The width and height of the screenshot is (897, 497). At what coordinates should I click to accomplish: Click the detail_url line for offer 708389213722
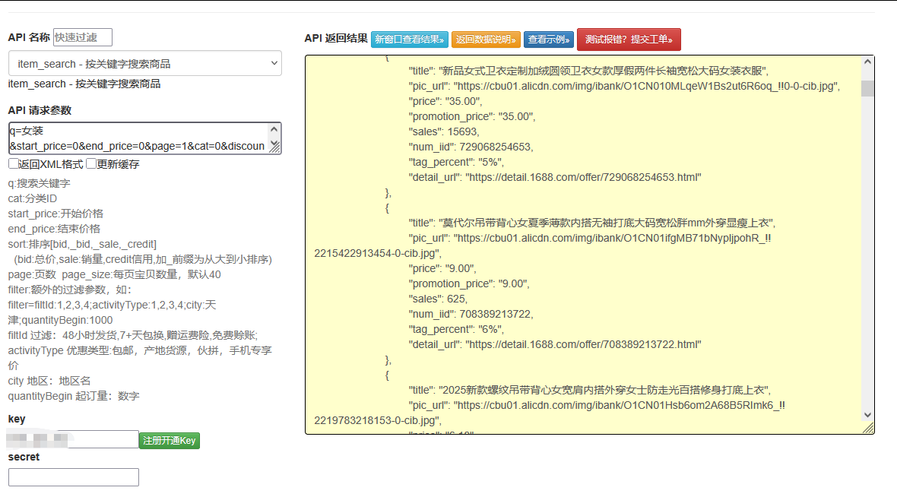pyautogui.click(x=555, y=344)
